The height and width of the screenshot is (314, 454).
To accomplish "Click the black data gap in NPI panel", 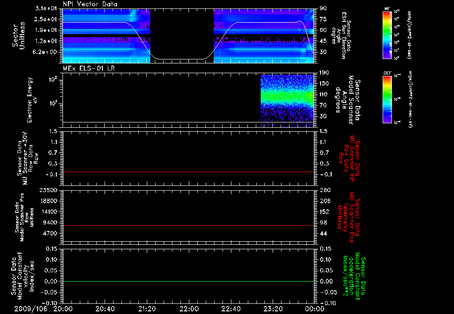I will tap(182, 35).
